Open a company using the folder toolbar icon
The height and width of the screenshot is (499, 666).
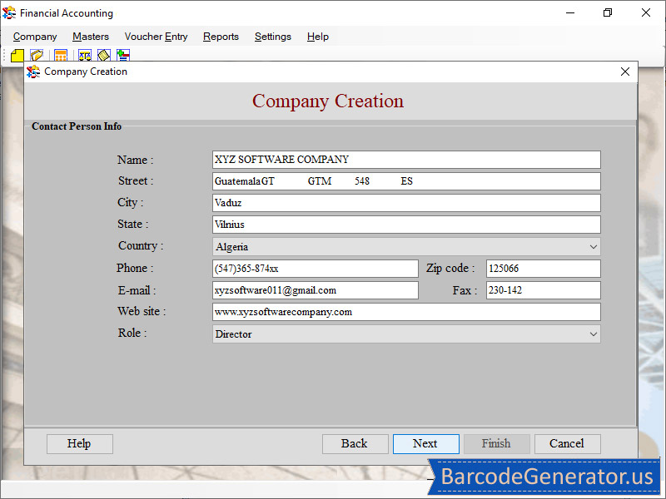click(37, 55)
